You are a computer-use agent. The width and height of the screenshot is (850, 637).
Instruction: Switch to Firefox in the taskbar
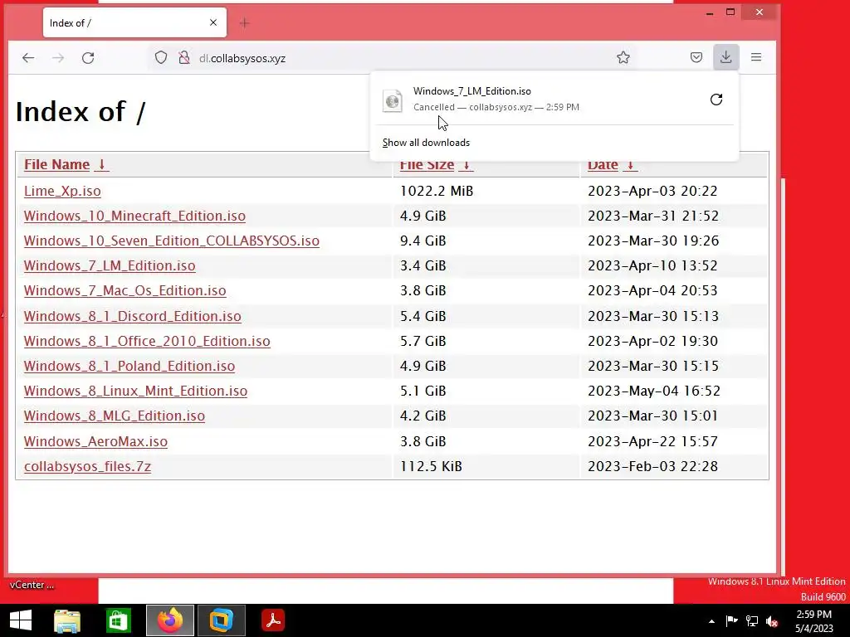click(x=169, y=620)
